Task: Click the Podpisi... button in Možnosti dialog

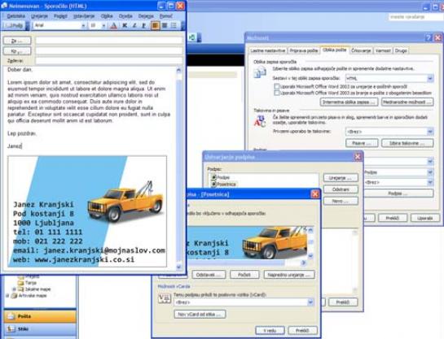Action: (x=398, y=193)
